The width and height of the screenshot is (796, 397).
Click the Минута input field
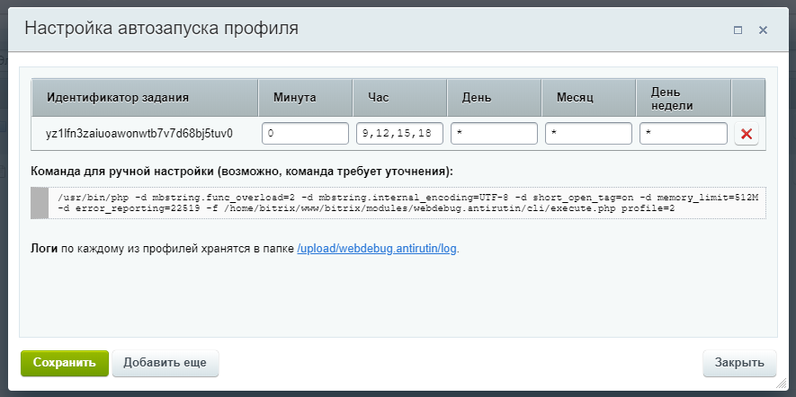click(305, 134)
